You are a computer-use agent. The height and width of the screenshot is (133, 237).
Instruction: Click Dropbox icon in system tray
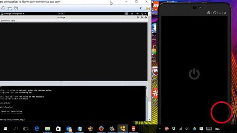[x=174, y=129]
